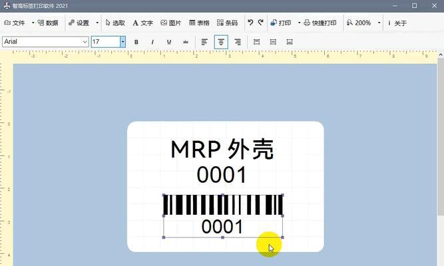Select the 'MRP 外壳' text on label
The width and height of the screenshot is (444, 266).
coord(222,149)
